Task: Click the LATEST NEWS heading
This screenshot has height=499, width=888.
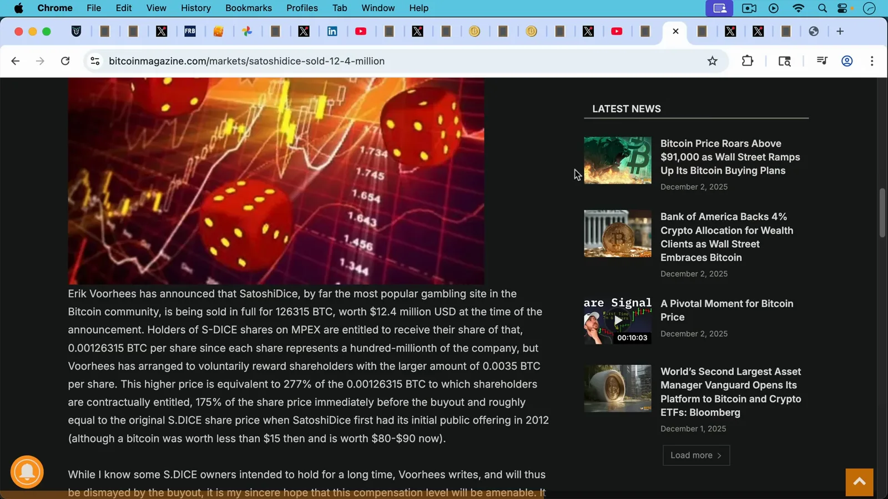Action: (626, 109)
